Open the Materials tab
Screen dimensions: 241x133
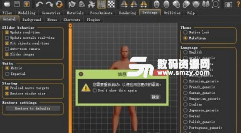[75, 13]
